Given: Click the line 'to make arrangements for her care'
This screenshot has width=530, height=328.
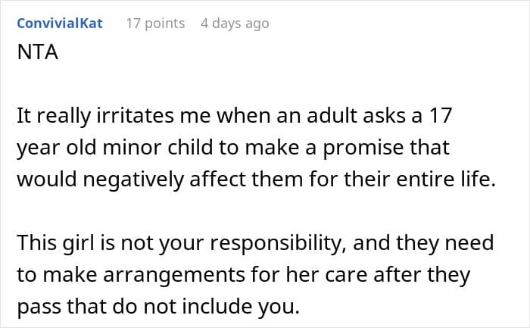Looking at the screenshot, I should (243, 274).
